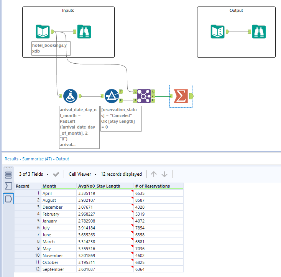281x277 pixels.
Task: Show output anchor data in Results sidebar
Action: (8, 199)
